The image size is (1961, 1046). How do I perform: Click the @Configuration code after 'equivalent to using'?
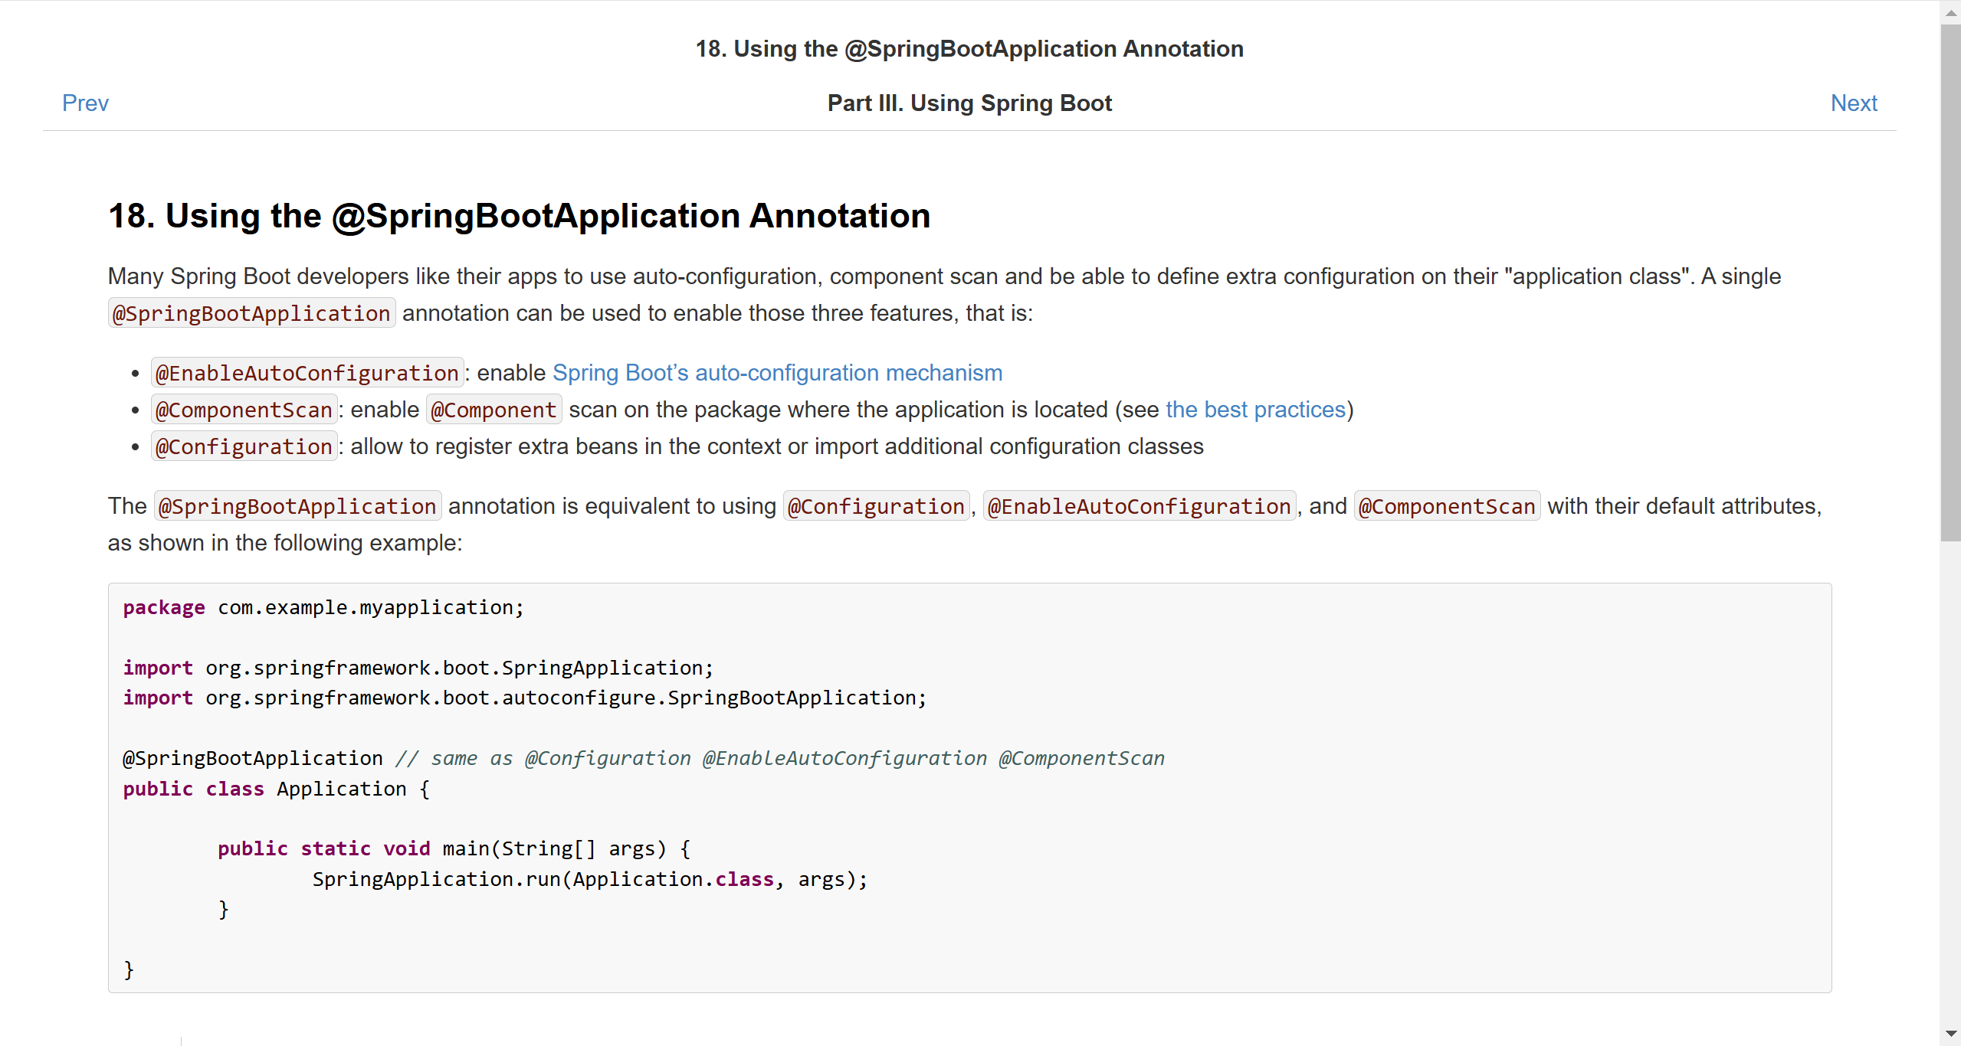click(x=876, y=506)
